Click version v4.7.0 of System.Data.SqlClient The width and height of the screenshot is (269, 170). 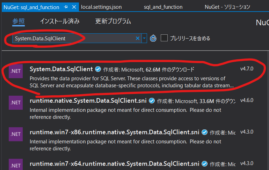point(247,69)
